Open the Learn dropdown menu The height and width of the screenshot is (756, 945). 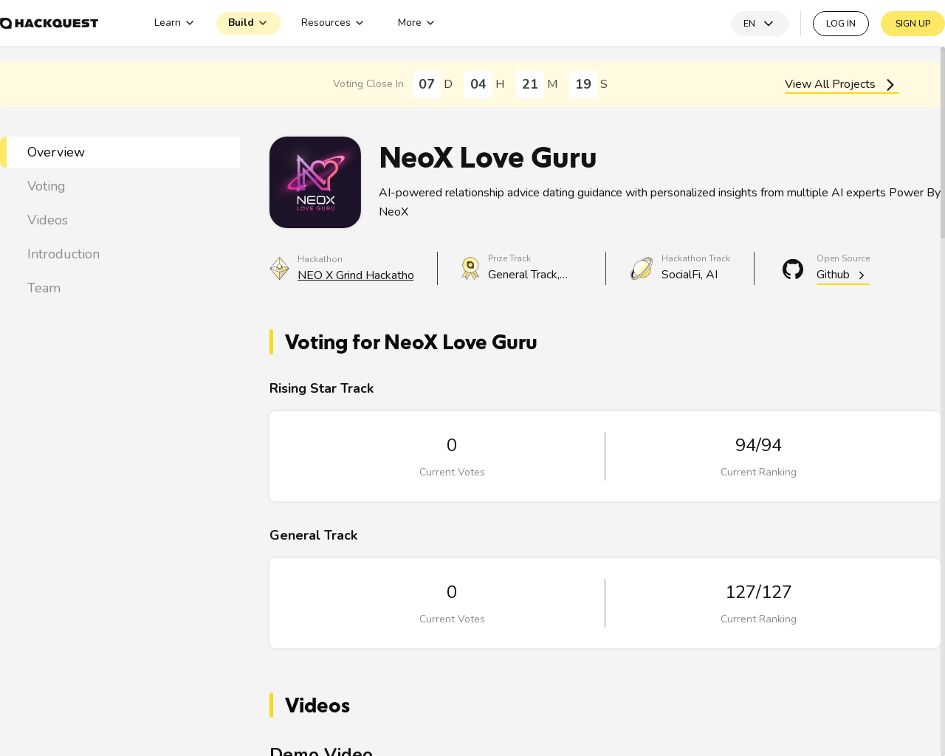[173, 23]
